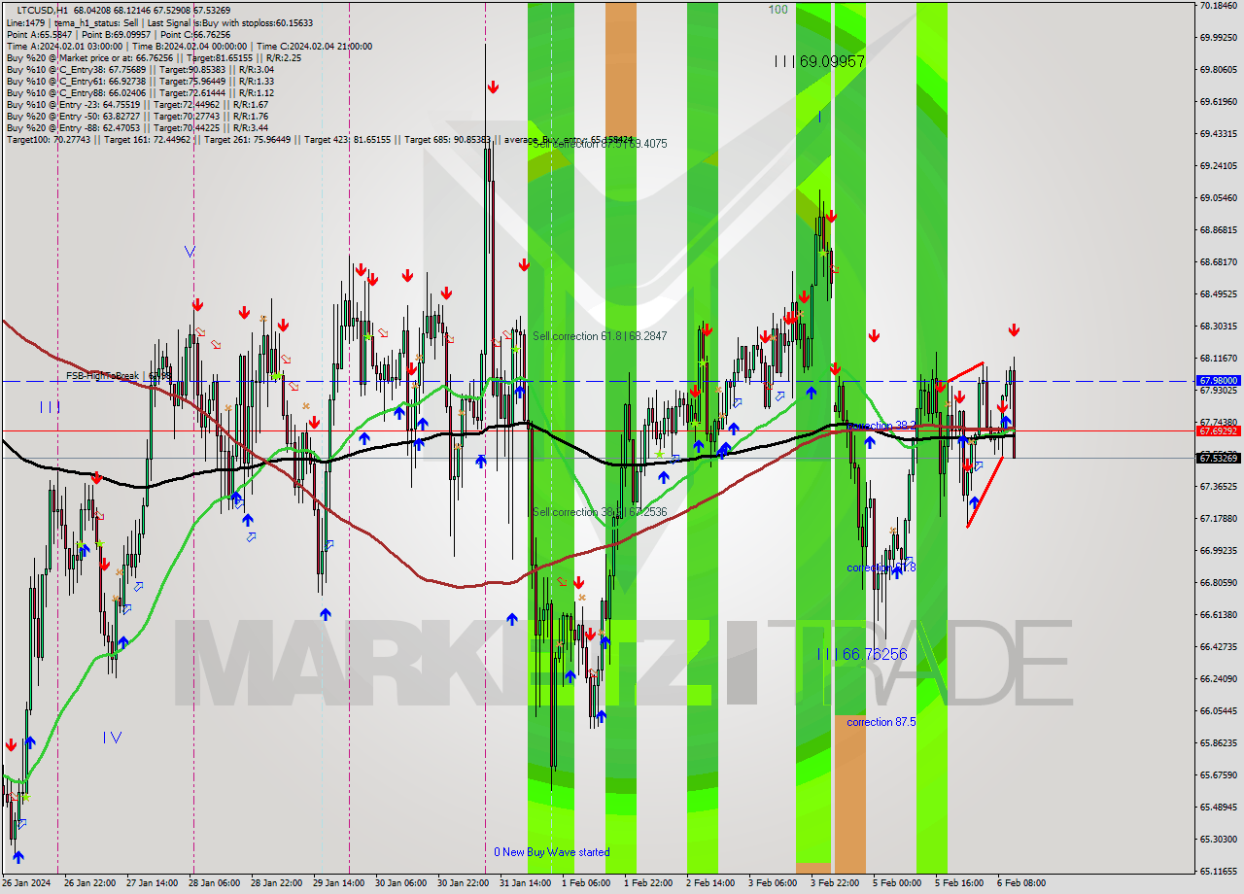Click the '100' label at chart top
This screenshot has height=894, width=1244.
777,10
